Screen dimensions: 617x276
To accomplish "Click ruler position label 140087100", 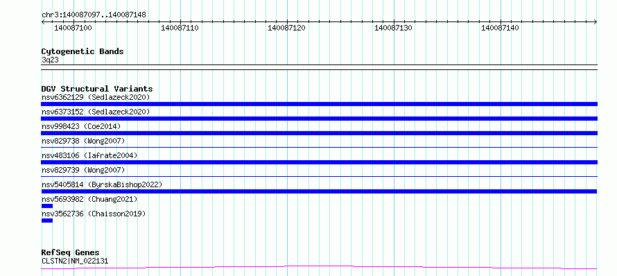I will pyautogui.click(x=73, y=28).
